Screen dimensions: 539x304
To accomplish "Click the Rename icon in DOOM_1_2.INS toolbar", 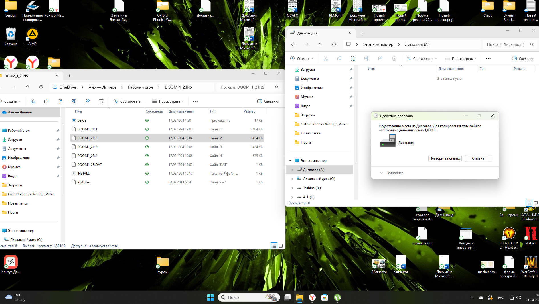I will [x=74, y=101].
